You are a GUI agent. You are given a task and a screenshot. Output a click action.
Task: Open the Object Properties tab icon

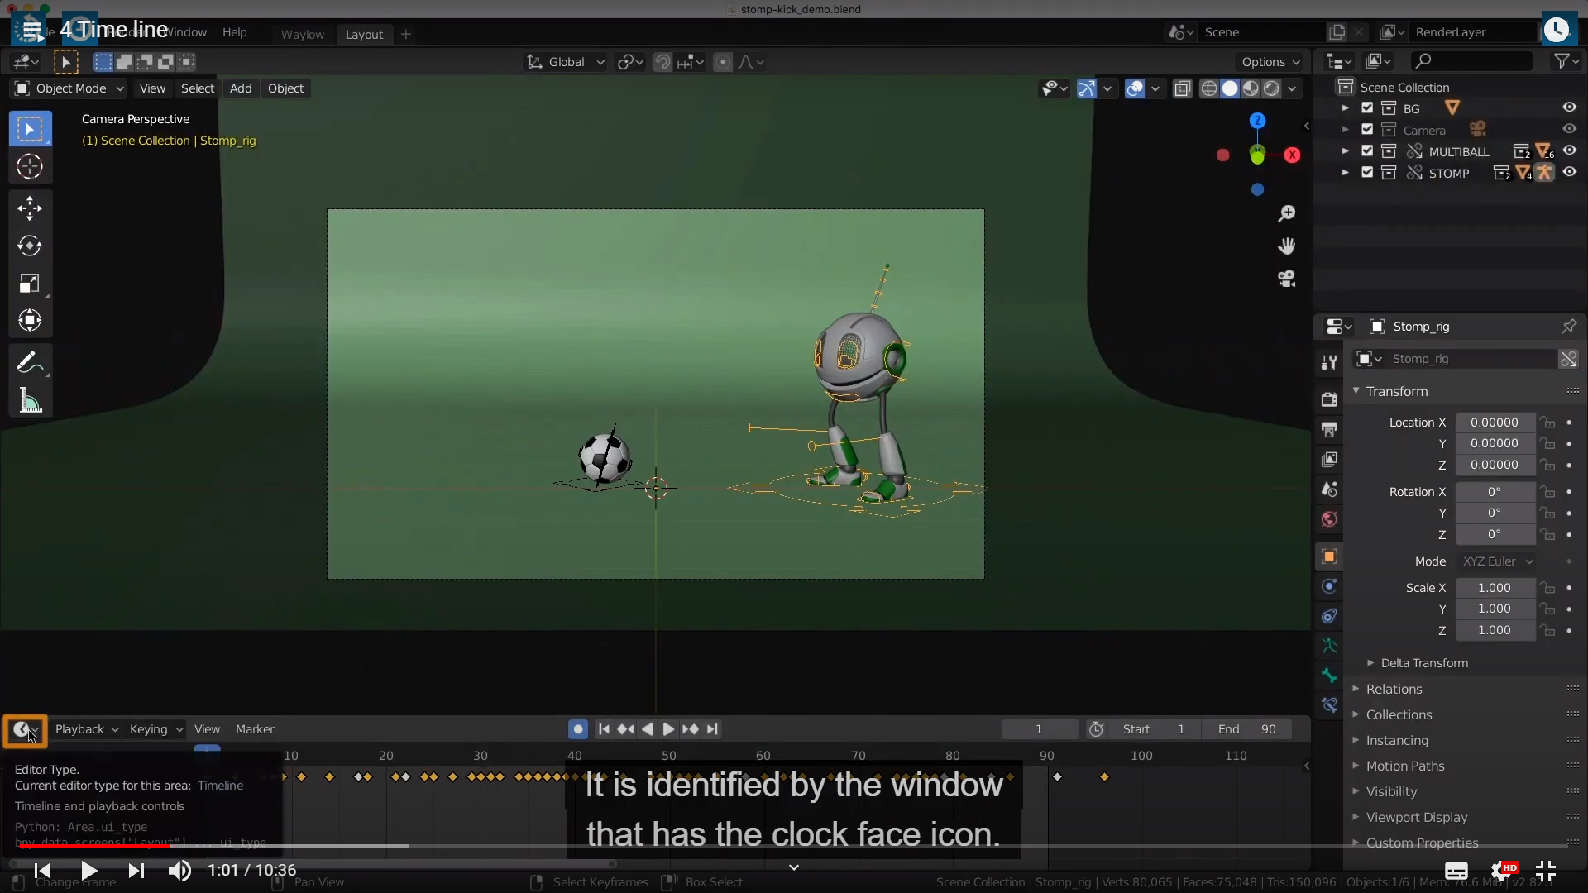click(x=1329, y=556)
